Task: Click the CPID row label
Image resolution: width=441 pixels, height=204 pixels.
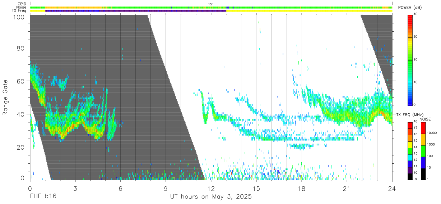Action: click(22, 4)
